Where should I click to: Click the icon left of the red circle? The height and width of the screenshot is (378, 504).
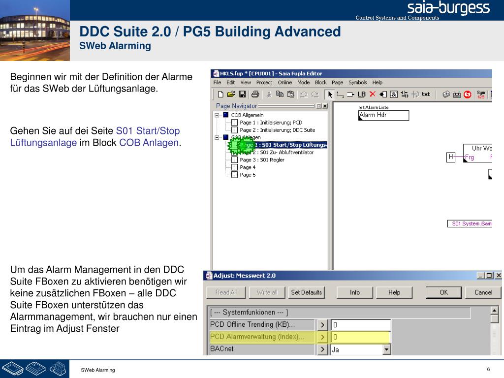point(457,94)
